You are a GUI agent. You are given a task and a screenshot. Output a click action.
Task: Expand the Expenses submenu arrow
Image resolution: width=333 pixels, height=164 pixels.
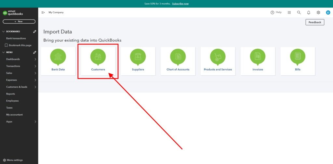click(x=35, y=80)
